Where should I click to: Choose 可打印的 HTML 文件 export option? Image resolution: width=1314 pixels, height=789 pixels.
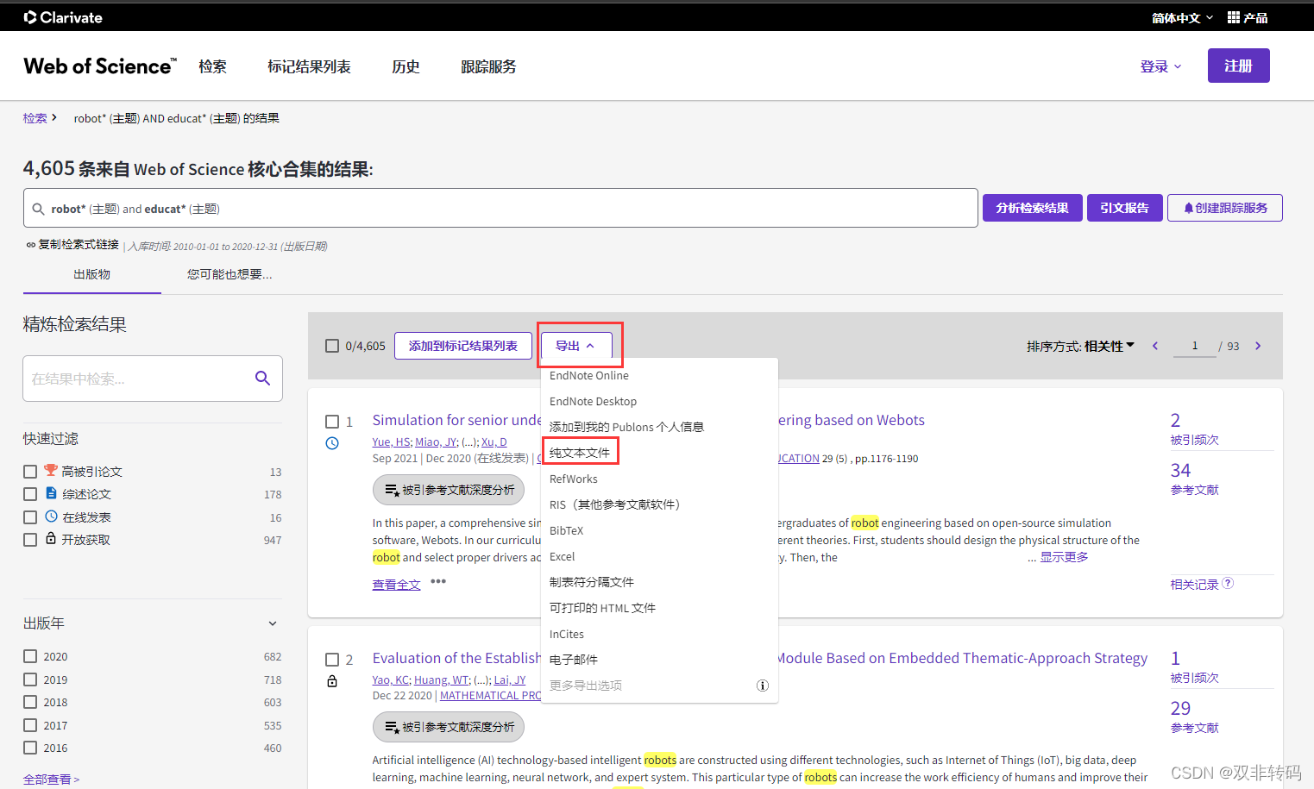[602, 608]
